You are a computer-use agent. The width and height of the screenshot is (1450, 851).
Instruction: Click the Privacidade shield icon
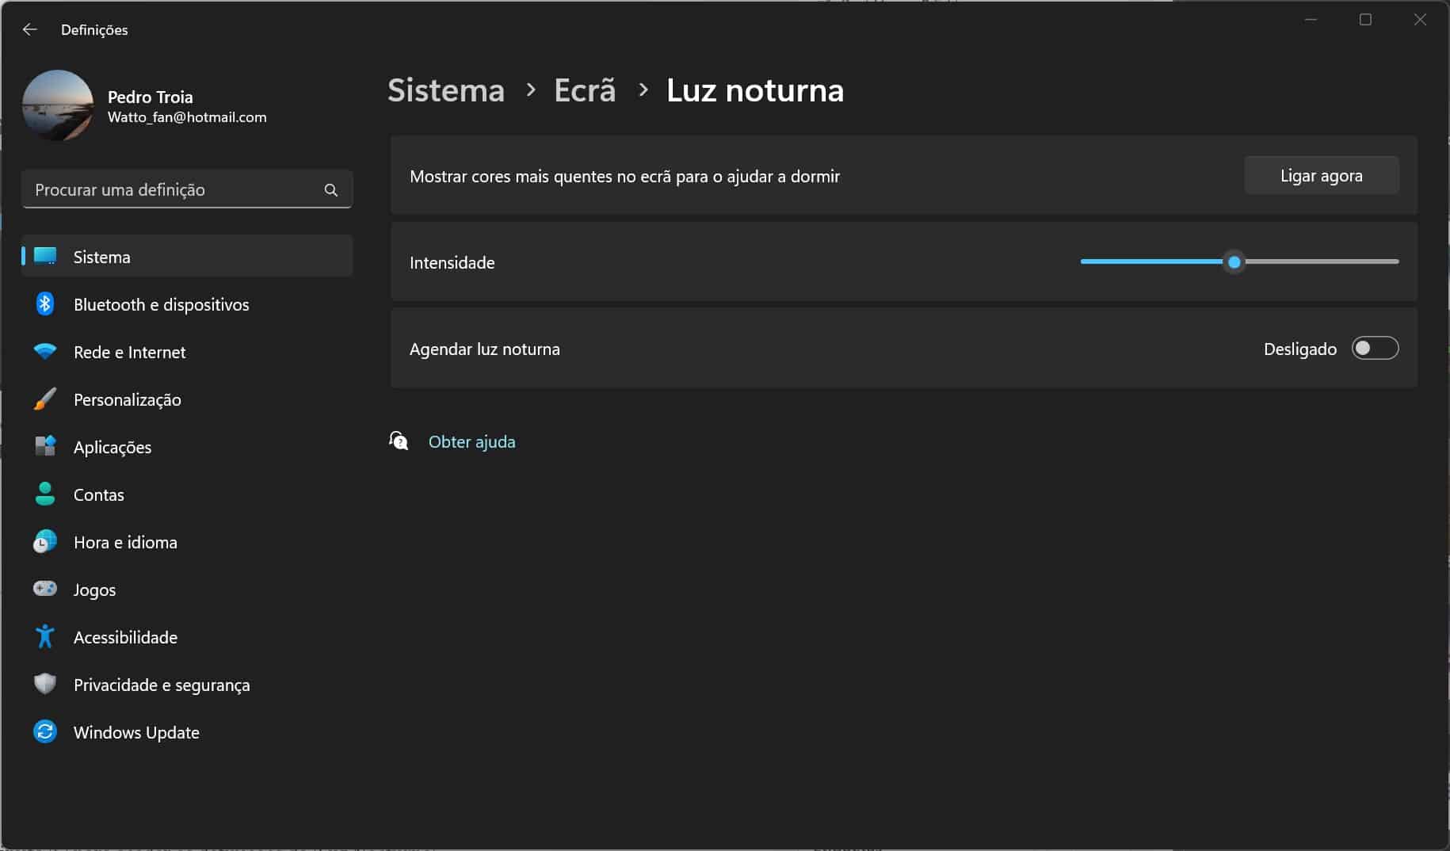coord(45,684)
